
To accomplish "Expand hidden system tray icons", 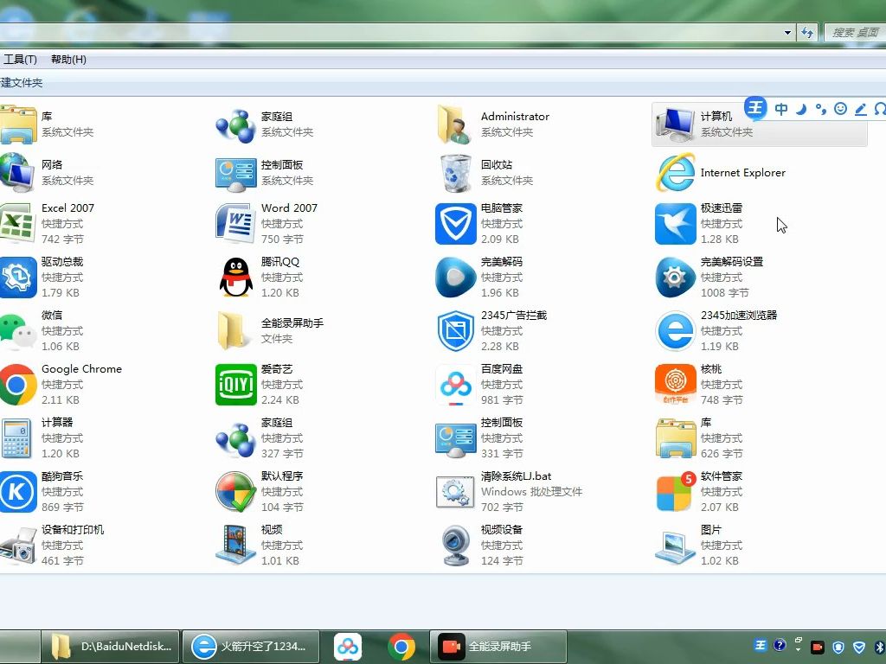I will tap(798, 648).
